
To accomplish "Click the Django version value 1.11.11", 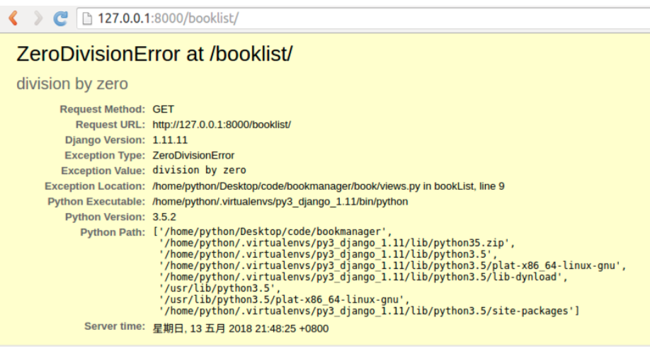I will (170, 139).
